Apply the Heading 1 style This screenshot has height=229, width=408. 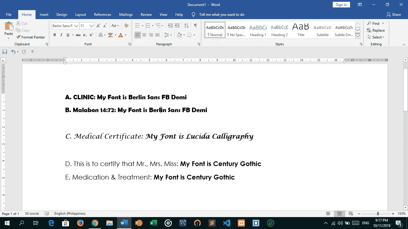pyautogui.click(x=258, y=30)
